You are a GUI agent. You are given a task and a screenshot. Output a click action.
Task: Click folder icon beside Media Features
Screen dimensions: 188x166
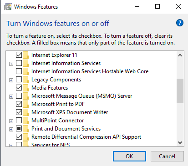coord(26,88)
